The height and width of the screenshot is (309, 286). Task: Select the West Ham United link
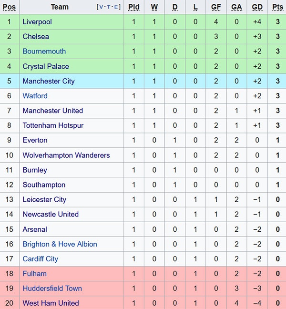51,303
